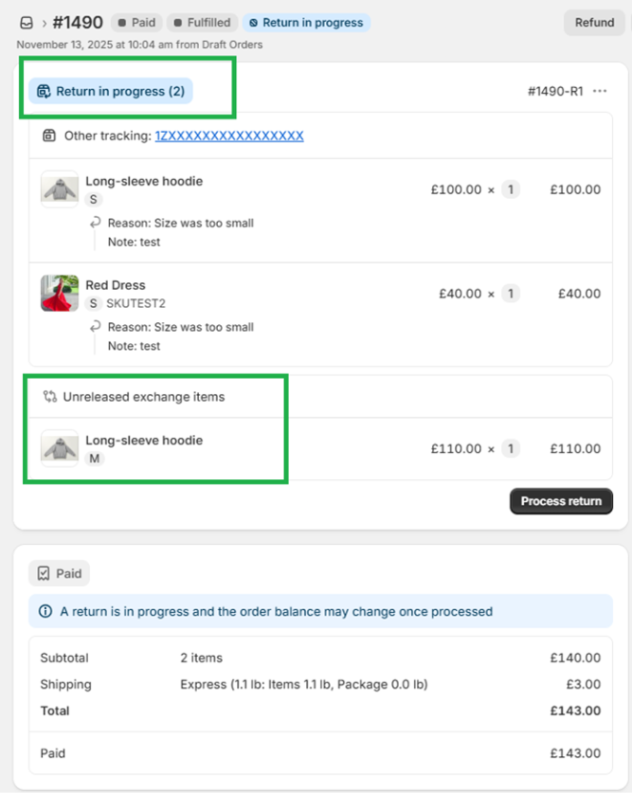Click the info icon in return banner
Viewport: 632px width, 793px height.
pyautogui.click(x=45, y=611)
